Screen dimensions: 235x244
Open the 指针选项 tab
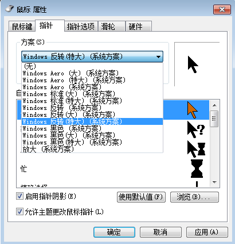81,26
